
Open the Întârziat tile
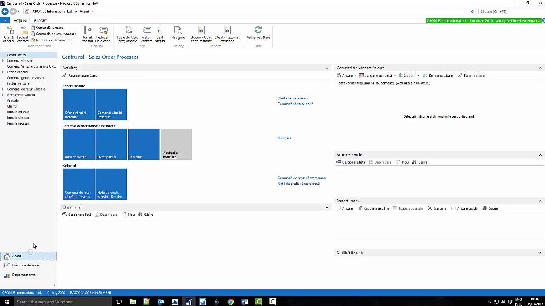pos(144,144)
